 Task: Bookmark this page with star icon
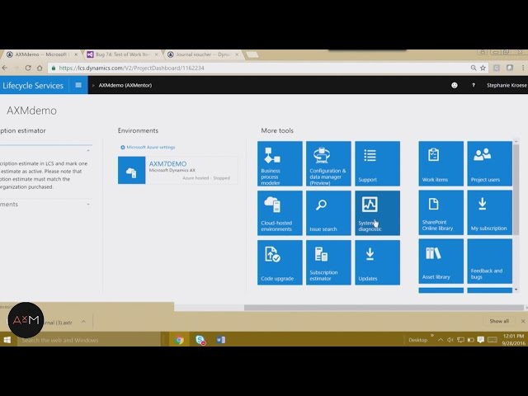pos(483,68)
